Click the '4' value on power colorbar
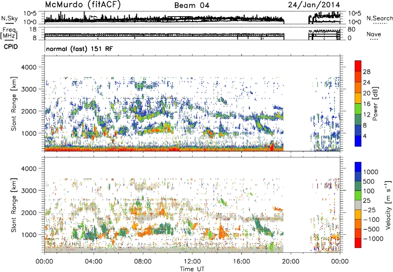 pos(365,136)
